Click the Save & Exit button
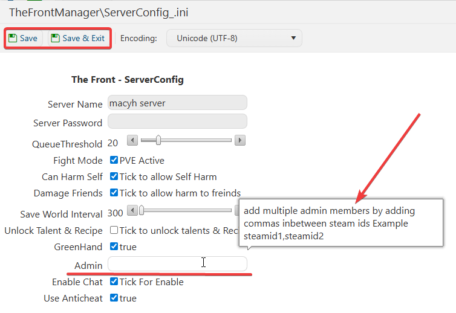The width and height of the screenshot is (456, 313). (x=78, y=38)
